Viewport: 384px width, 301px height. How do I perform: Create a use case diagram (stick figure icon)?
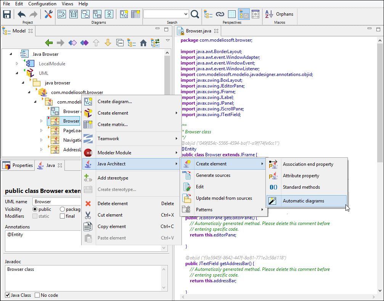click(x=109, y=14)
